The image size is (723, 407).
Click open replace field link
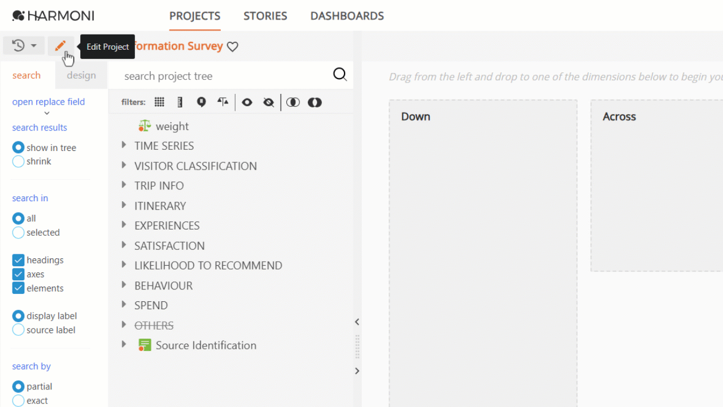coord(49,102)
